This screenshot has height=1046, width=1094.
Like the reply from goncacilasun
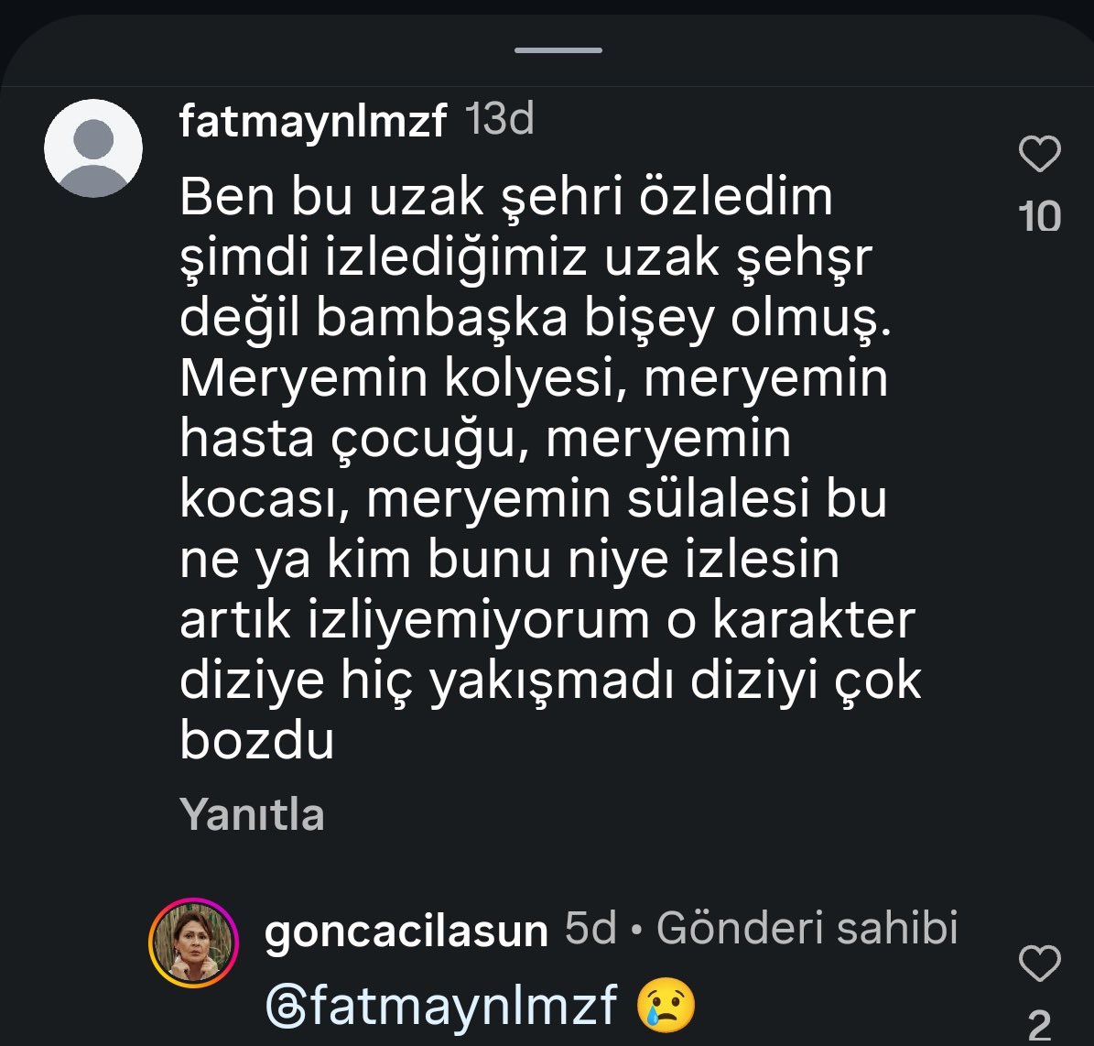click(x=1039, y=964)
